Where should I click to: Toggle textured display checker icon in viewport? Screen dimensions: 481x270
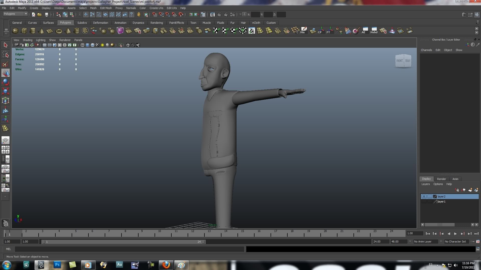click(x=97, y=45)
